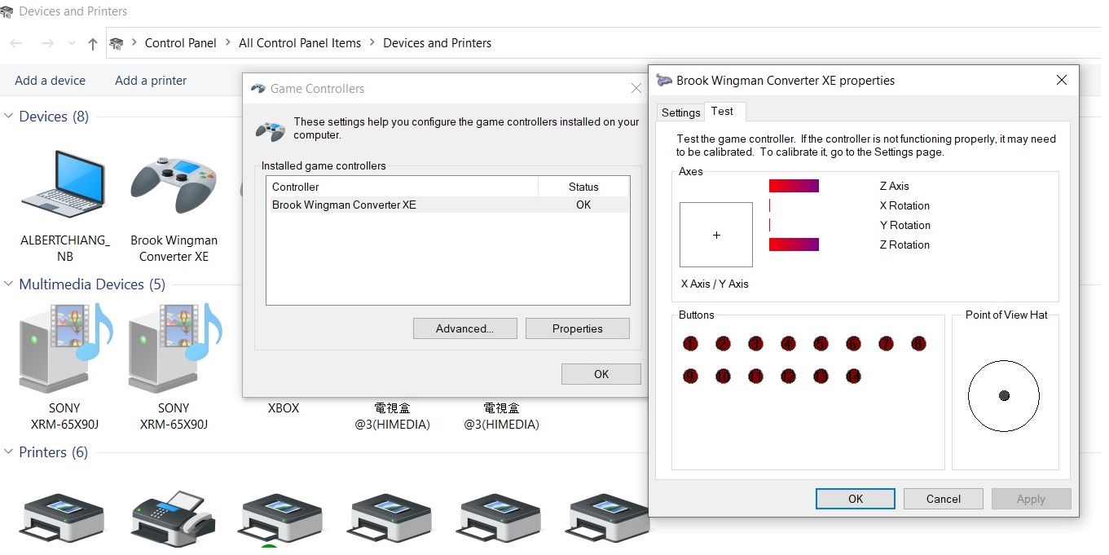Viewport: 1109px width, 555px height.
Task: Click button indicator 12 in Test tab
Action: pos(788,377)
